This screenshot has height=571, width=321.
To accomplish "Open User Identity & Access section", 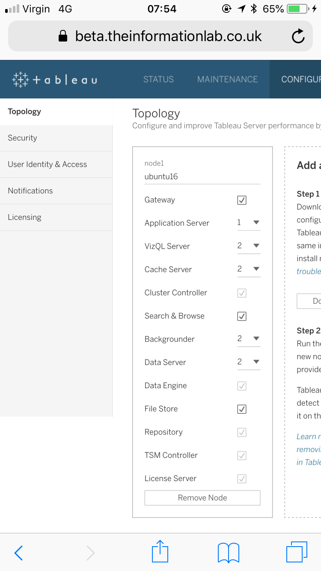I will [56, 164].
